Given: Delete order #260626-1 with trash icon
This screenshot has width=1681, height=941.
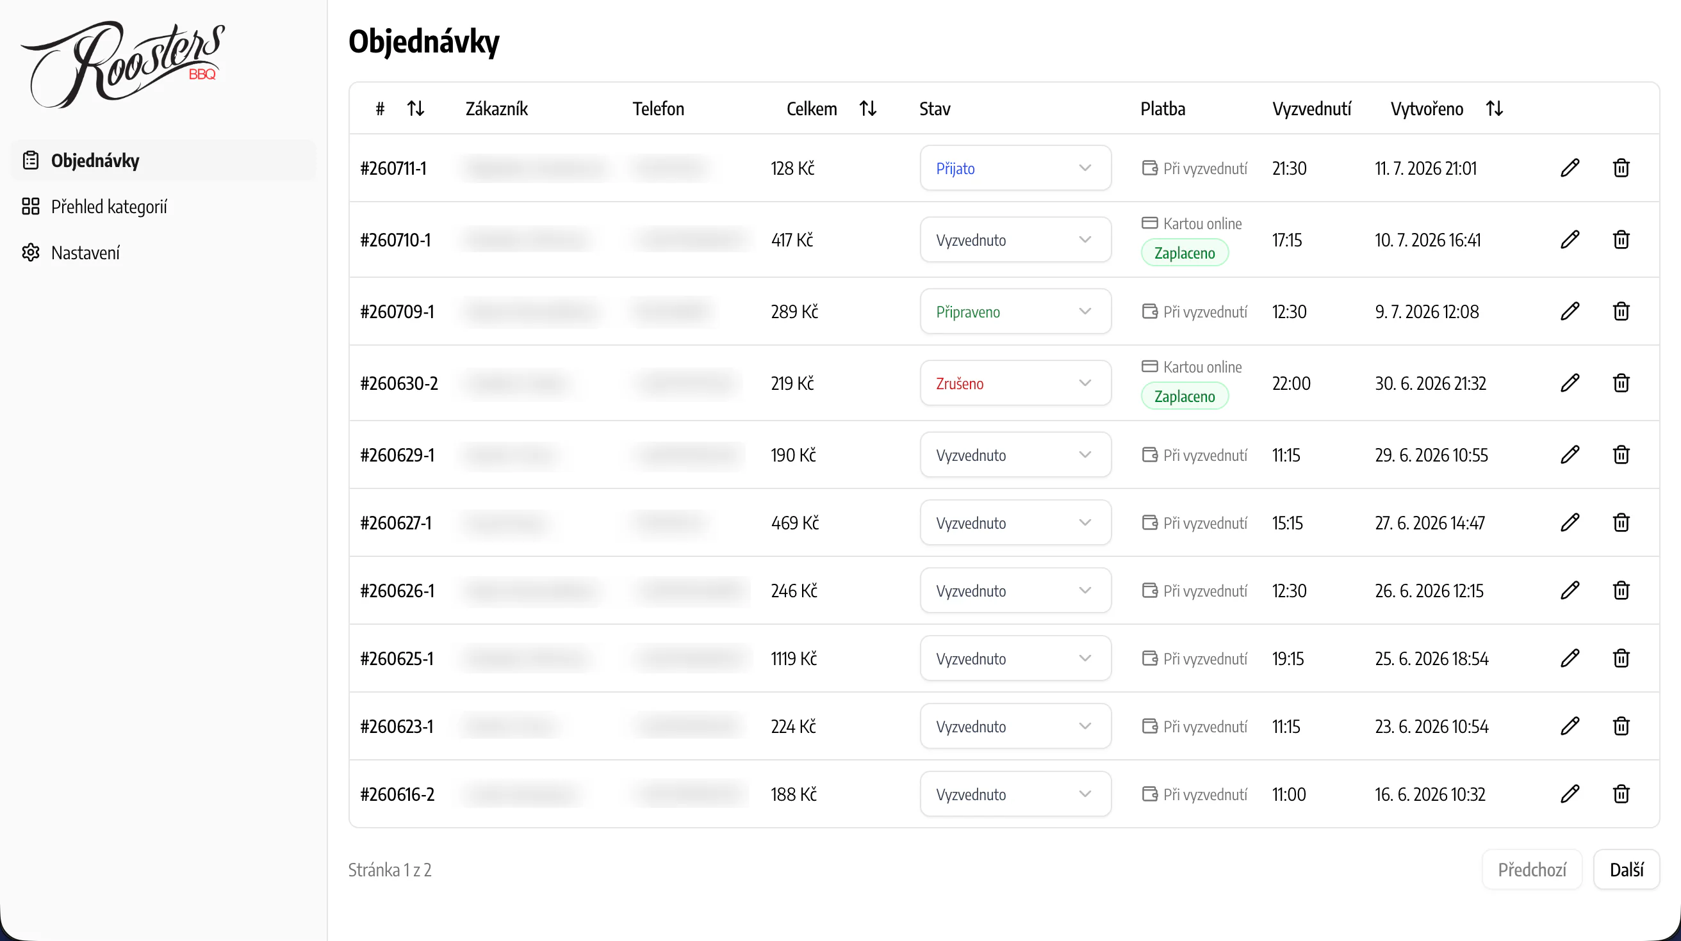Looking at the screenshot, I should pos(1621,590).
